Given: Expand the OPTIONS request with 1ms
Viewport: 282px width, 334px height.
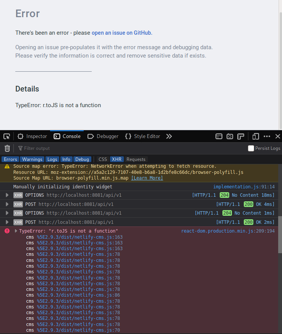Looking at the screenshot, I should (x=7, y=213).
